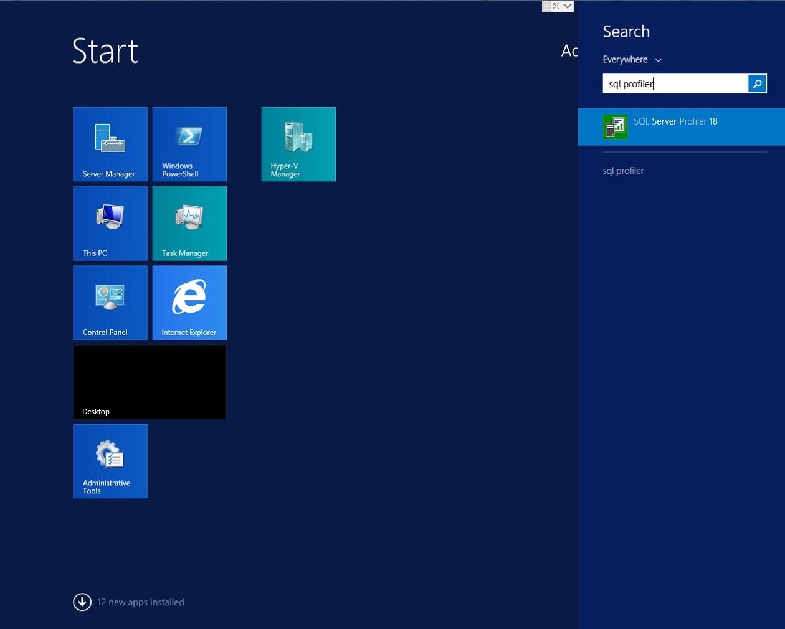Launch the Task Manager tile
Viewport: 785px width, 629px height.
(189, 223)
